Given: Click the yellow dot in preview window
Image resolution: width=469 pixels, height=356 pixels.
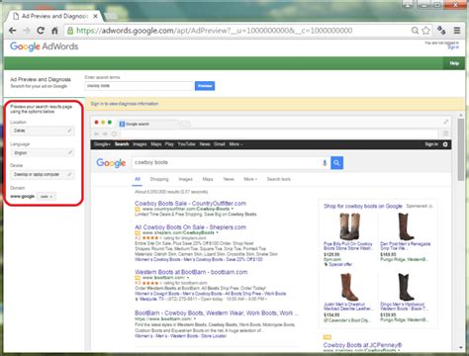Looking at the screenshot, I should 103,123.
